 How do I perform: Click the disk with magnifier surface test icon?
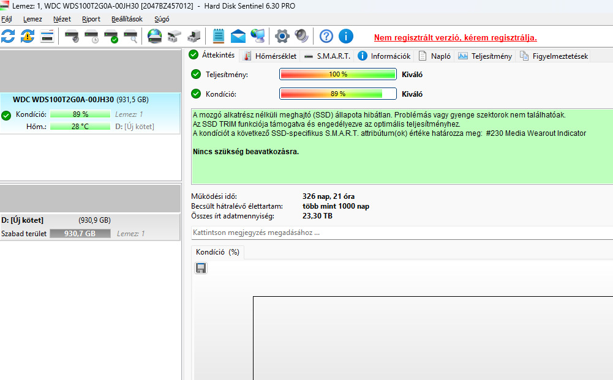(130, 36)
